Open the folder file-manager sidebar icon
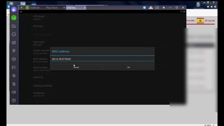The height and width of the screenshot is (126, 224). (14, 67)
